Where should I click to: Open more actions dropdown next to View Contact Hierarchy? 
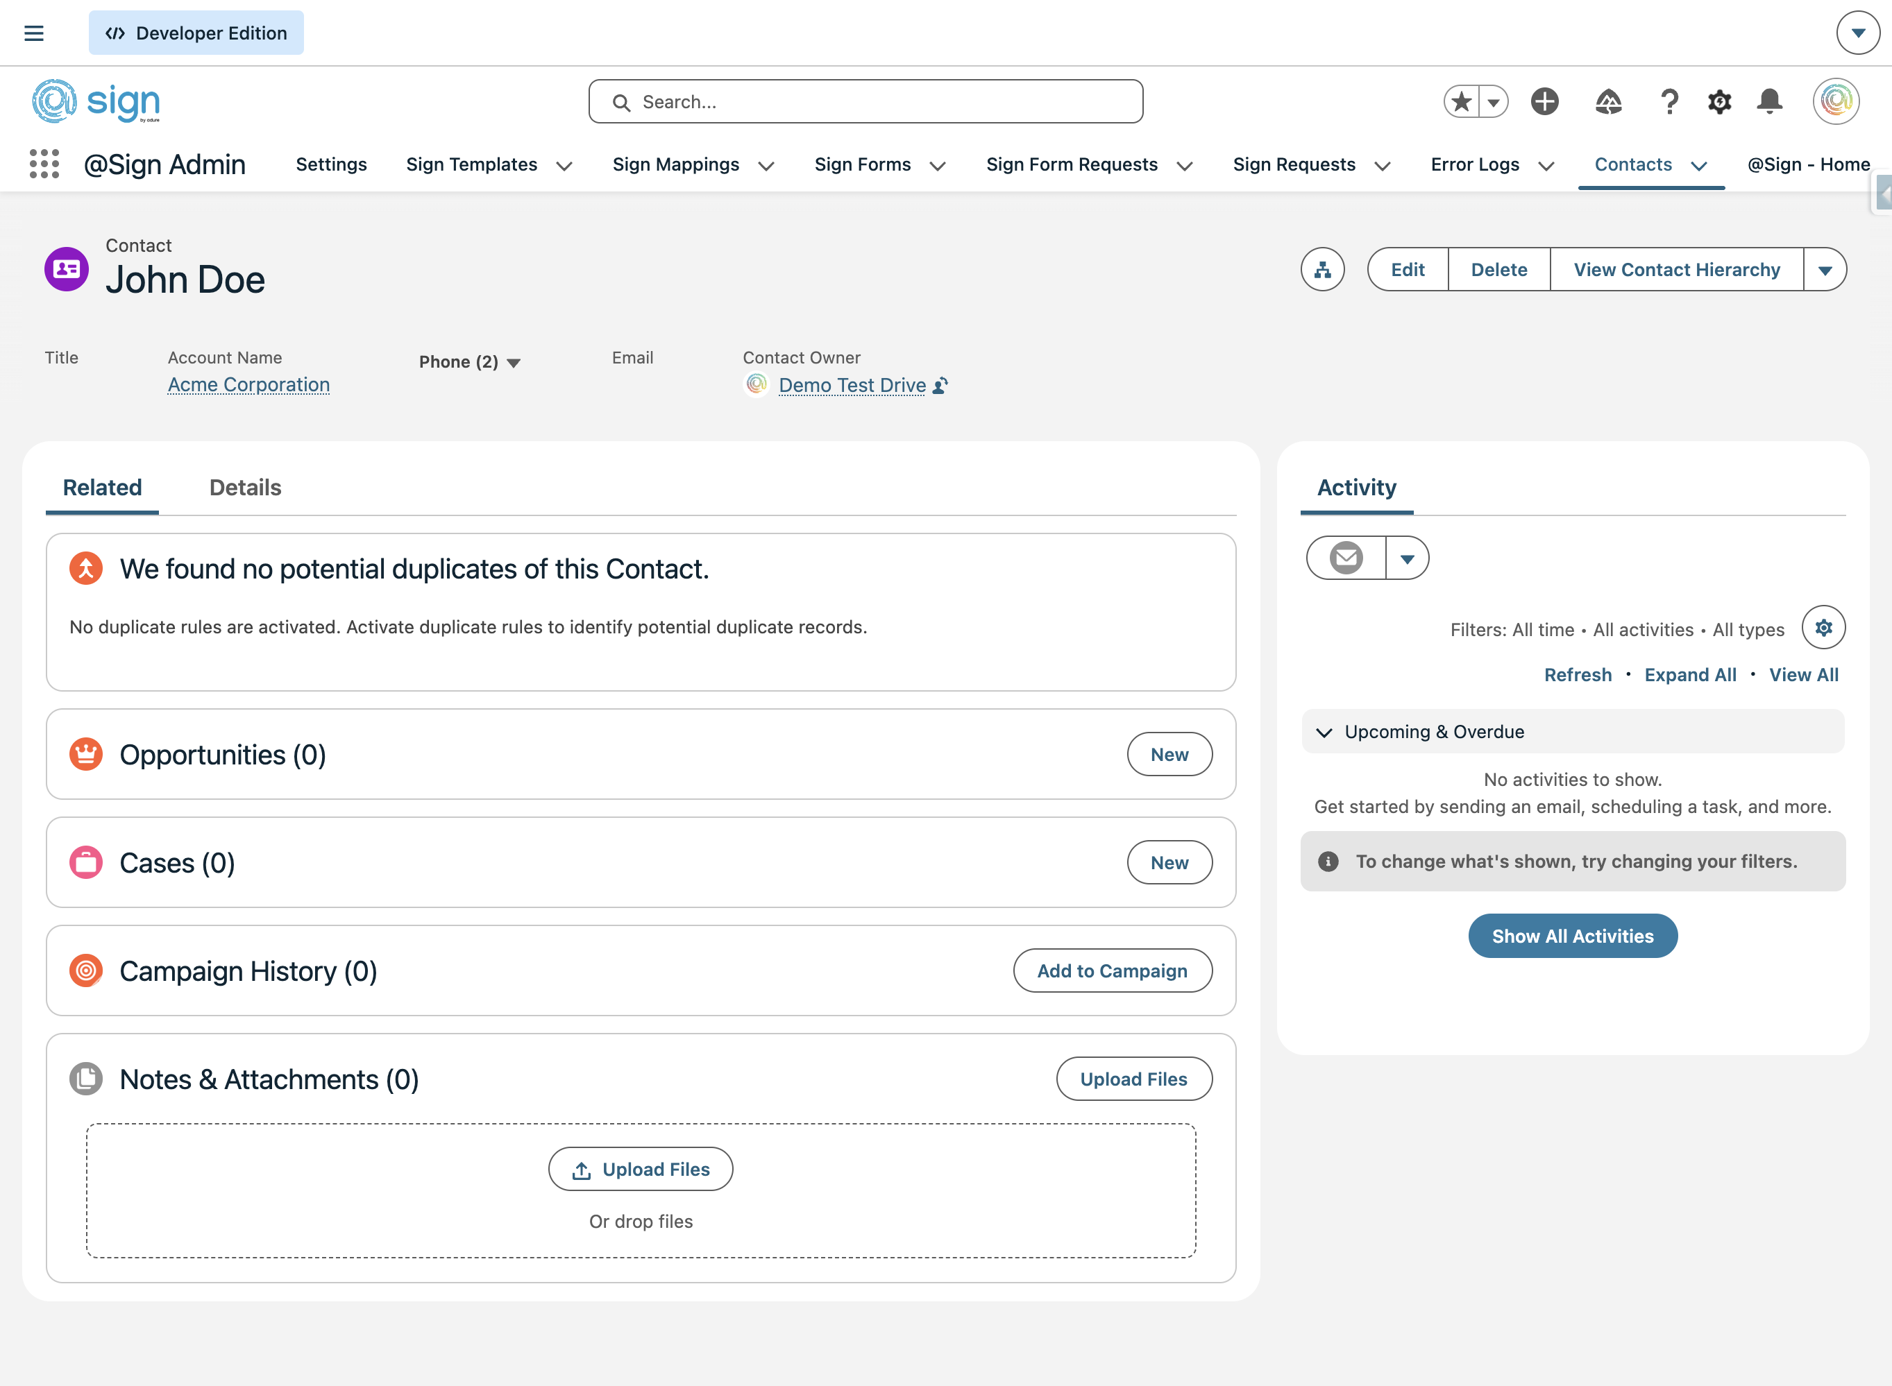1825,269
